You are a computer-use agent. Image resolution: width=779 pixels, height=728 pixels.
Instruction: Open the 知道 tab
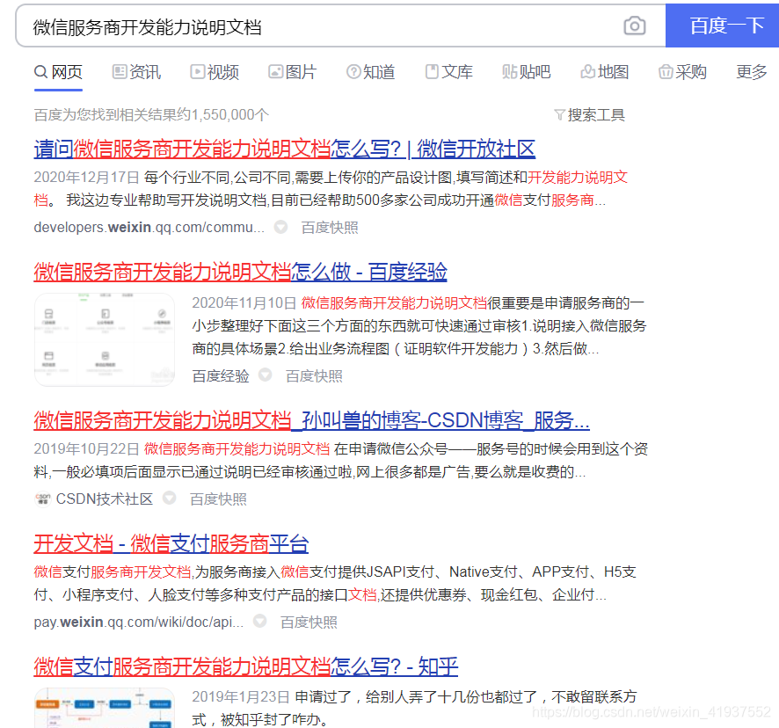click(x=371, y=72)
